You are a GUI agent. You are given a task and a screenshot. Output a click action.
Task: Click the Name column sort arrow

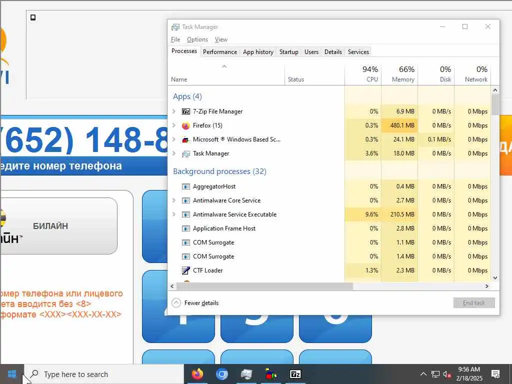tap(224, 66)
